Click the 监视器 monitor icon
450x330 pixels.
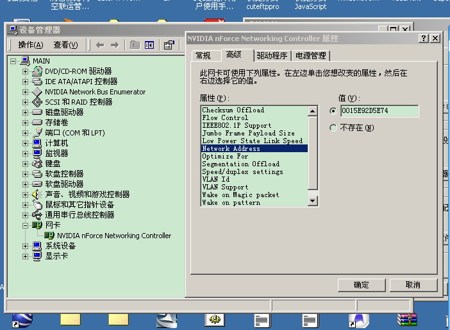click(37, 153)
